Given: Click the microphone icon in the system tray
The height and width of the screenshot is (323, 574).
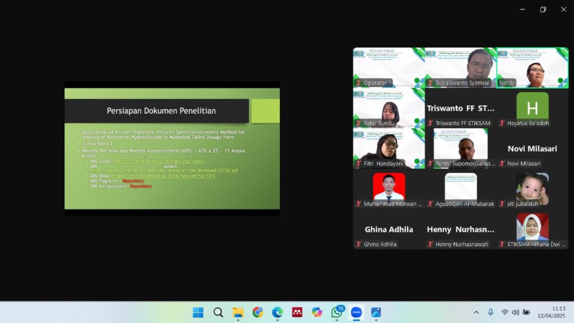Looking at the screenshot, I should pyautogui.click(x=490, y=312).
